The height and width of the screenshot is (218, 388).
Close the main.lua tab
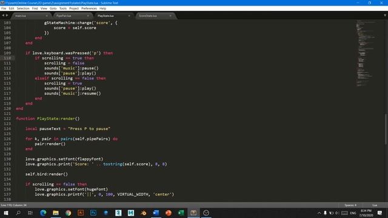pyautogui.click(x=47, y=16)
